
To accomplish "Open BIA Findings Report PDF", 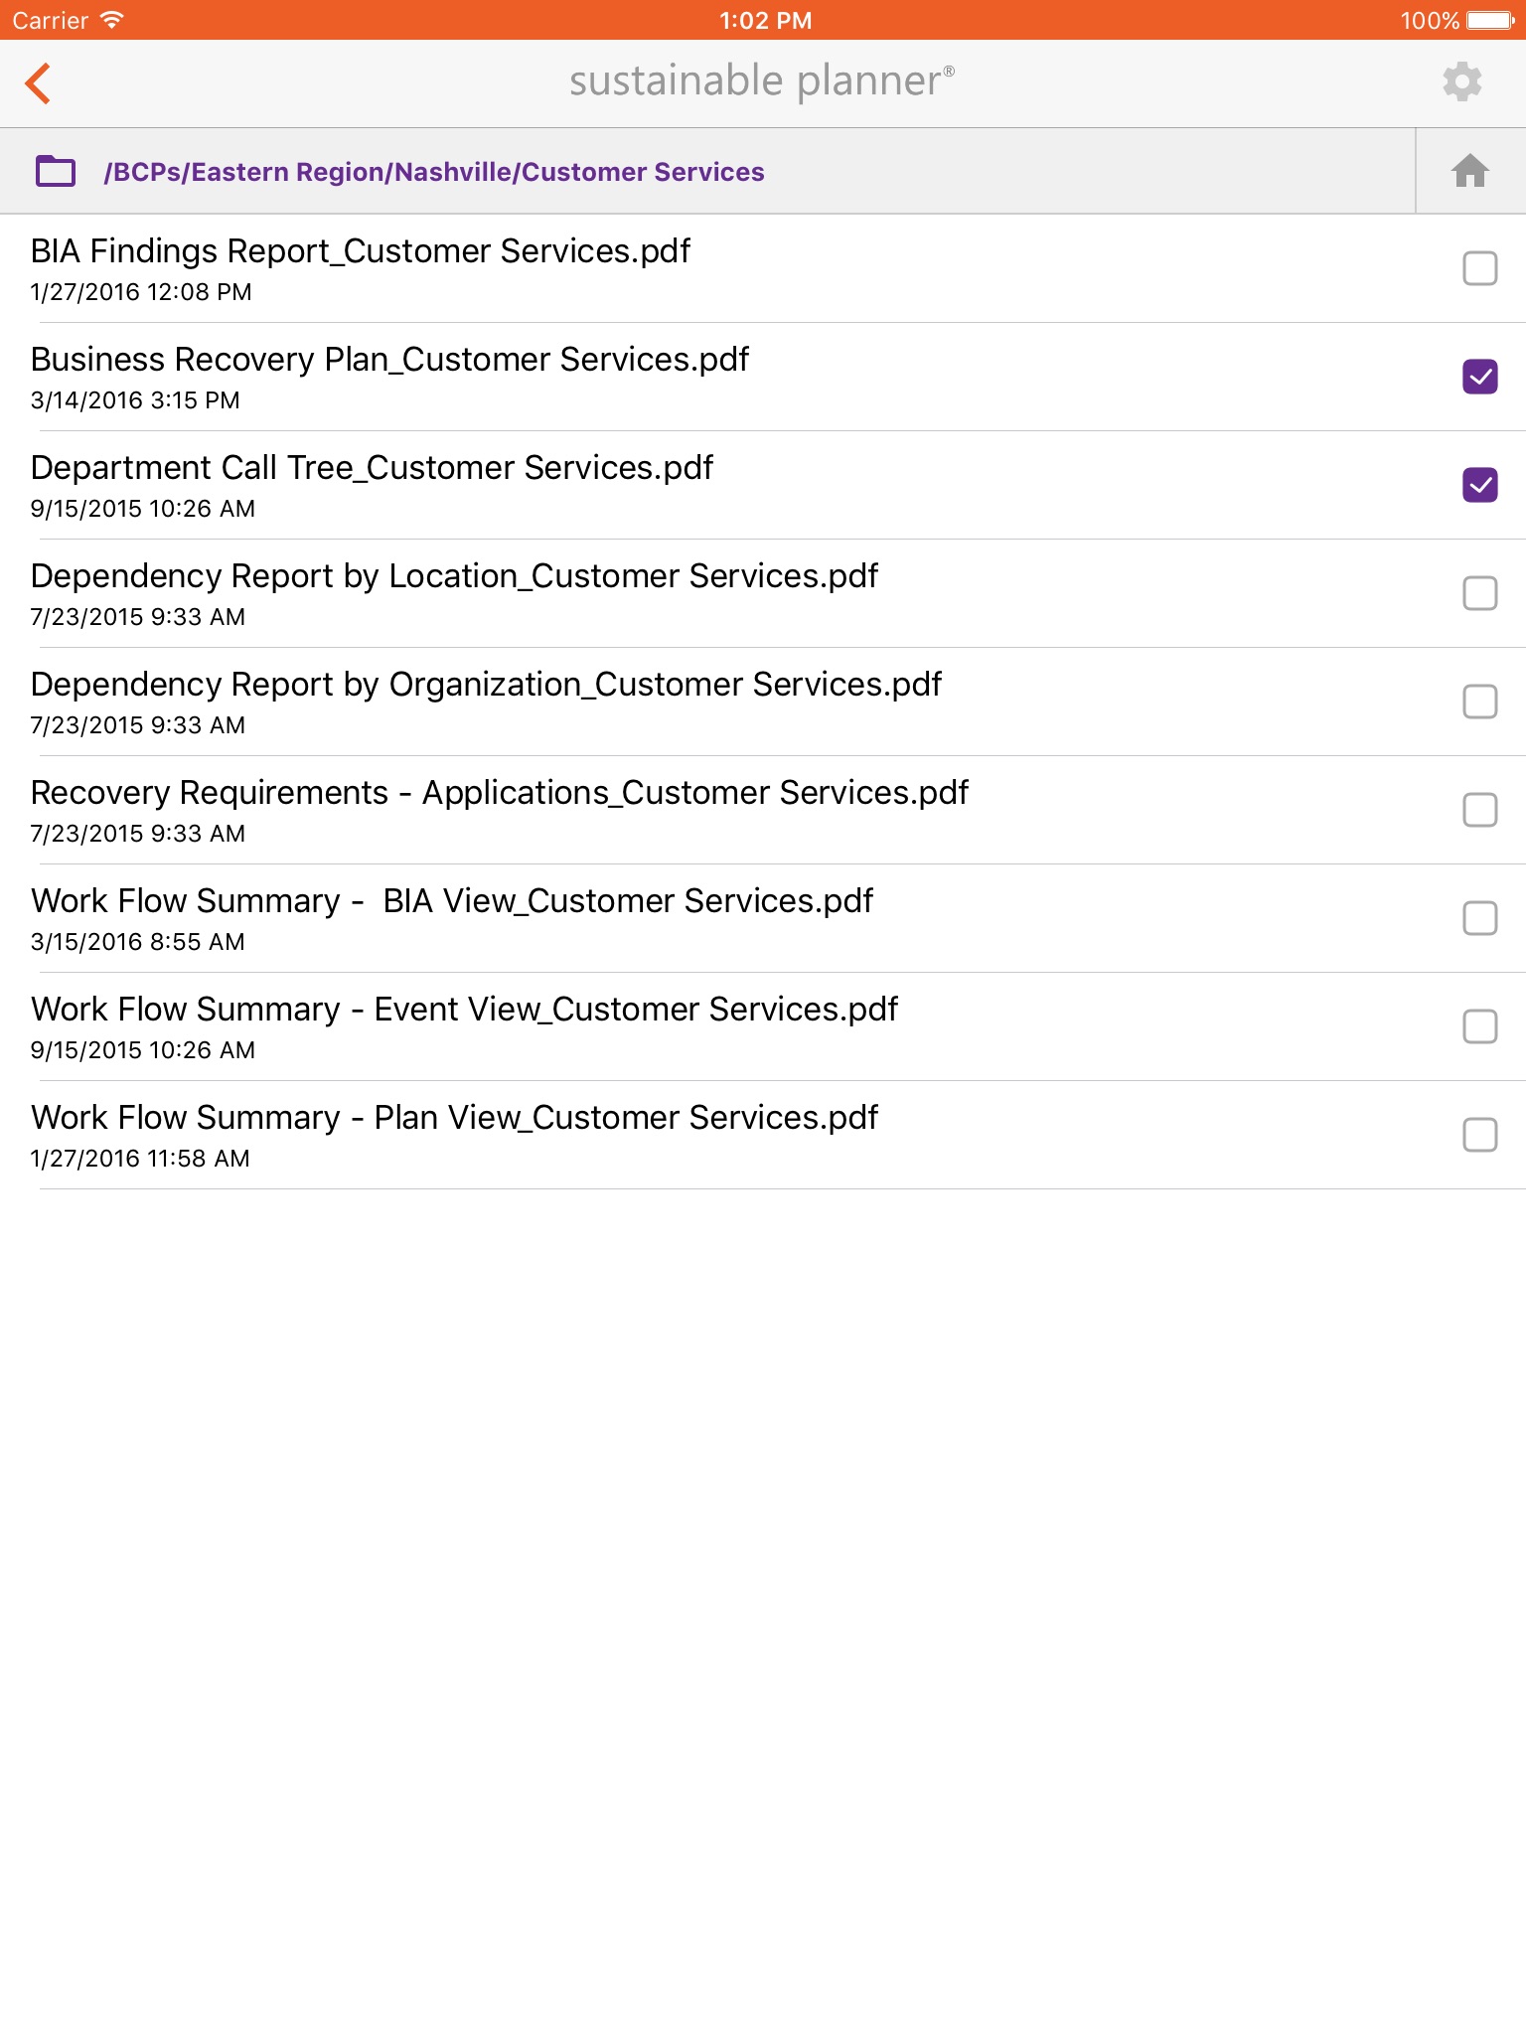I will pos(360,251).
